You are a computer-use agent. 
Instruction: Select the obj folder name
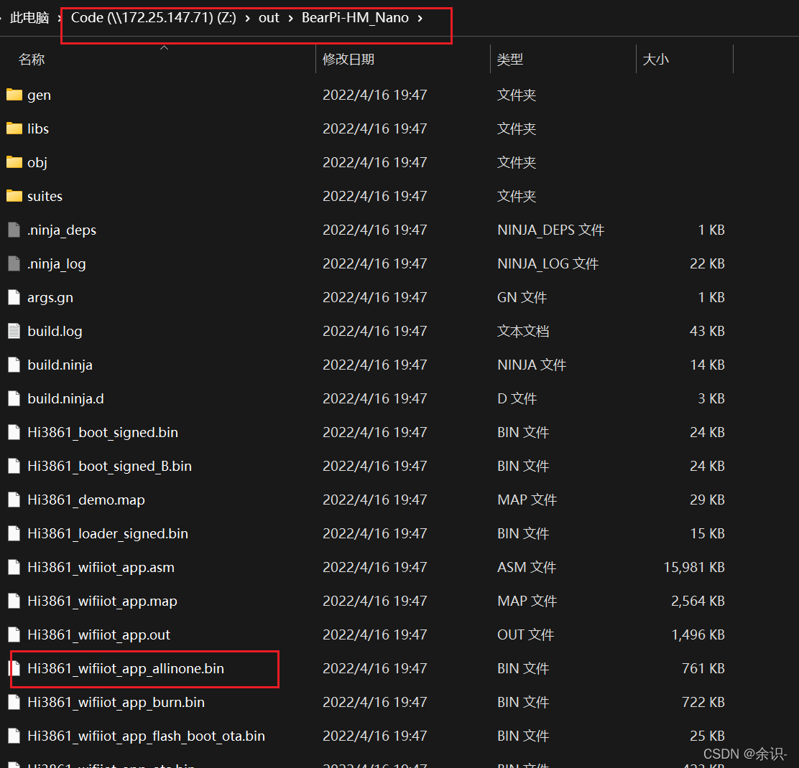[37, 162]
